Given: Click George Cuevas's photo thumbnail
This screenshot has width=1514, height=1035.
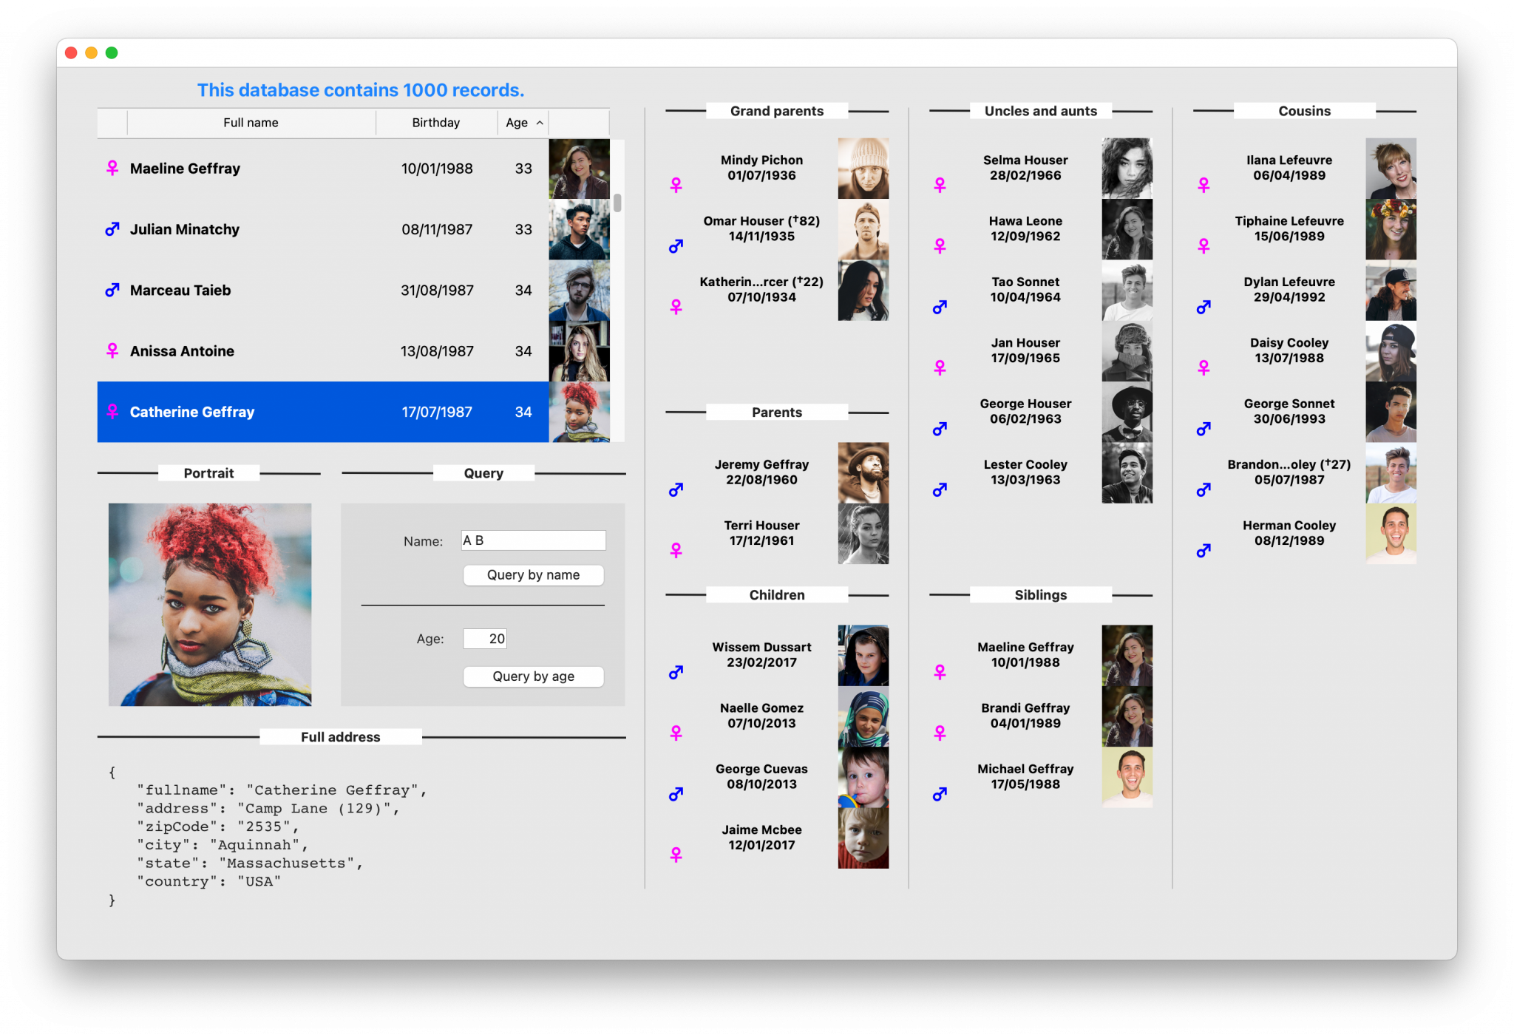Looking at the screenshot, I should coord(863,778).
